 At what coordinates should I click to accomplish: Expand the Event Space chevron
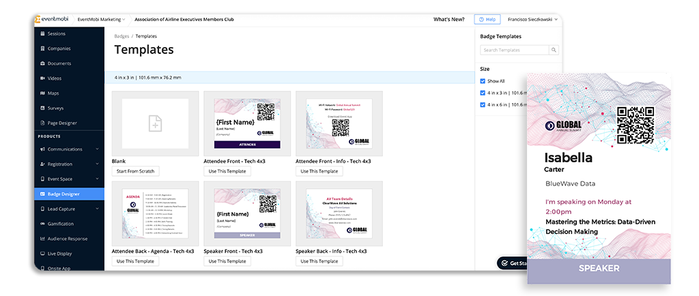97,179
